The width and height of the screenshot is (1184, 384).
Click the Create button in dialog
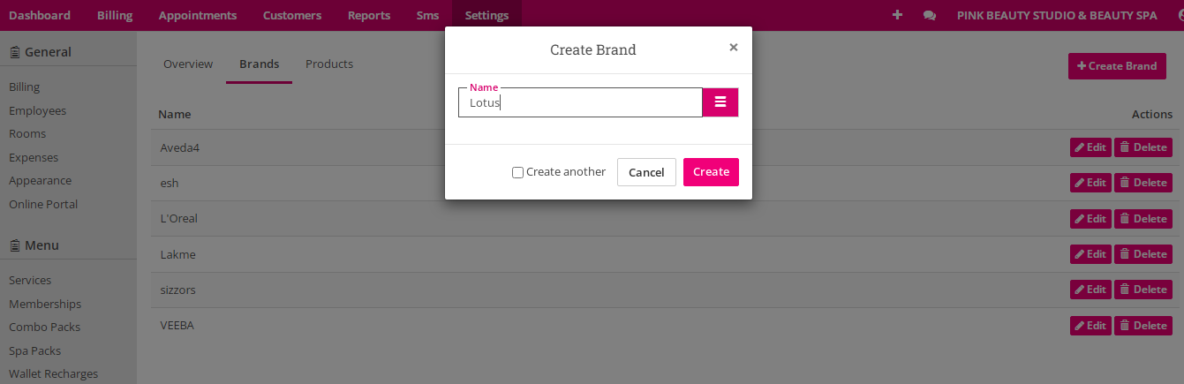(711, 172)
